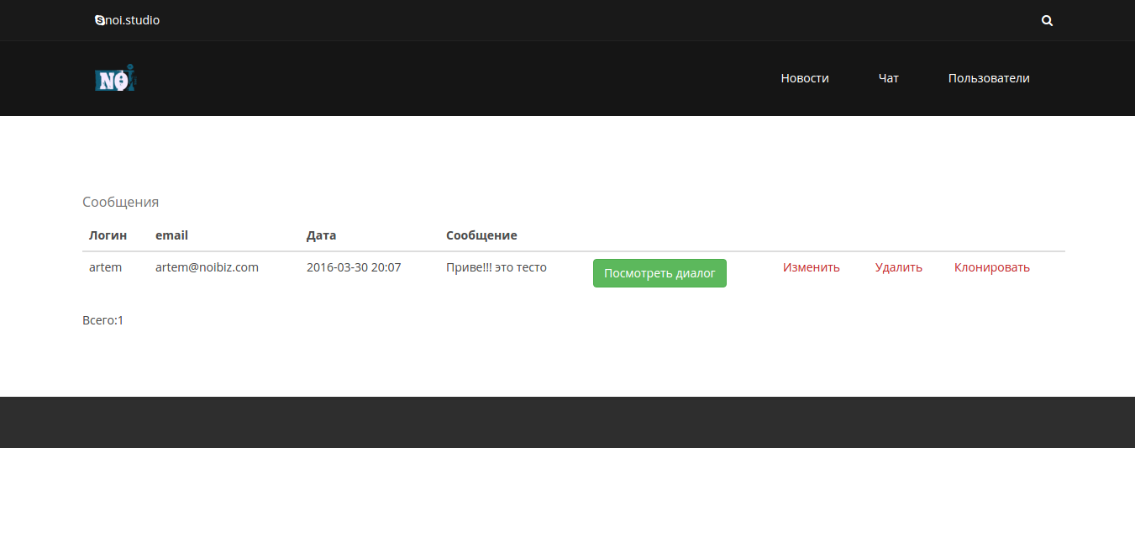Screen dimensions: 1135x559
Task: Click the Посмотреть диалог button
Action: click(x=659, y=273)
